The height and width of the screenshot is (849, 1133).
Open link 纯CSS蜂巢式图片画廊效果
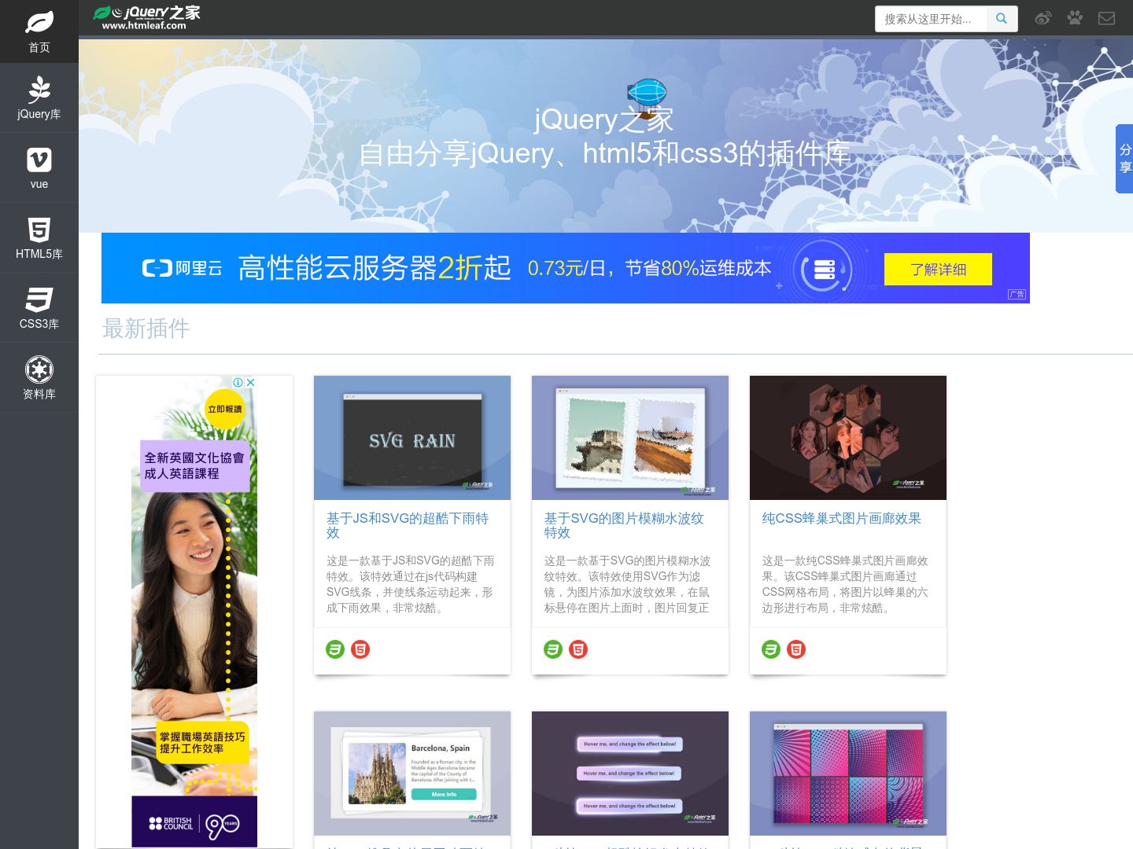[841, 518]
